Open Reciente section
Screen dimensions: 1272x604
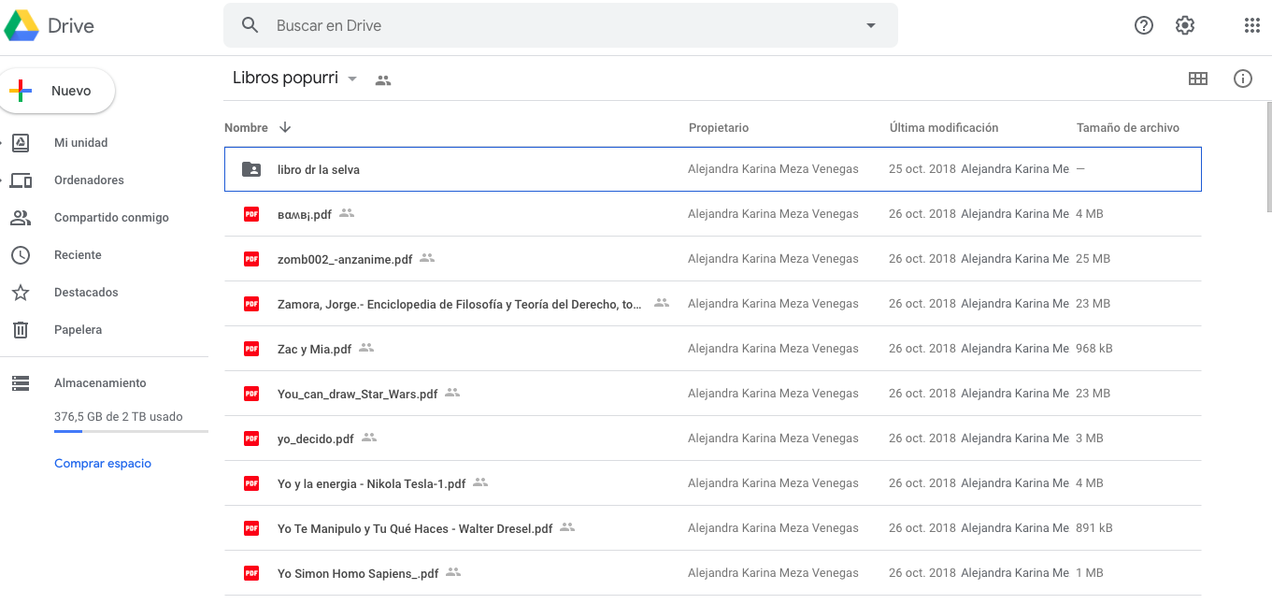point(78,255)
